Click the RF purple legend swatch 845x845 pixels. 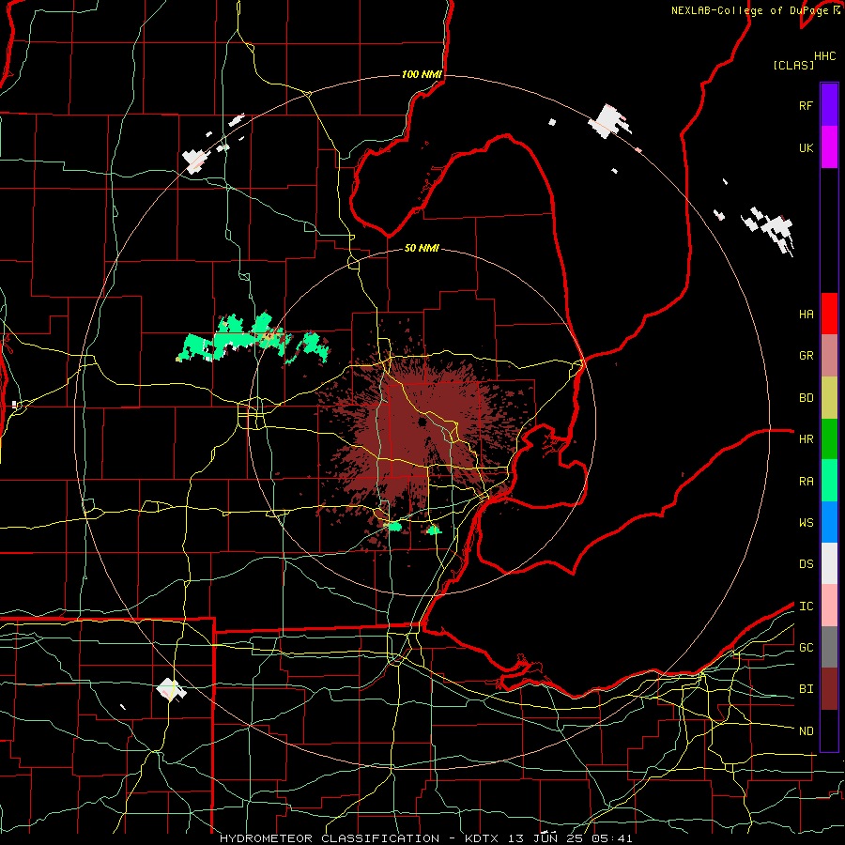(x=829, y=104)
